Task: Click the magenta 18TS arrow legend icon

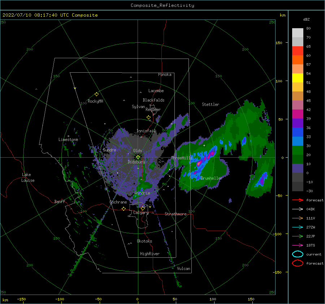Action: tap(298, 245)
